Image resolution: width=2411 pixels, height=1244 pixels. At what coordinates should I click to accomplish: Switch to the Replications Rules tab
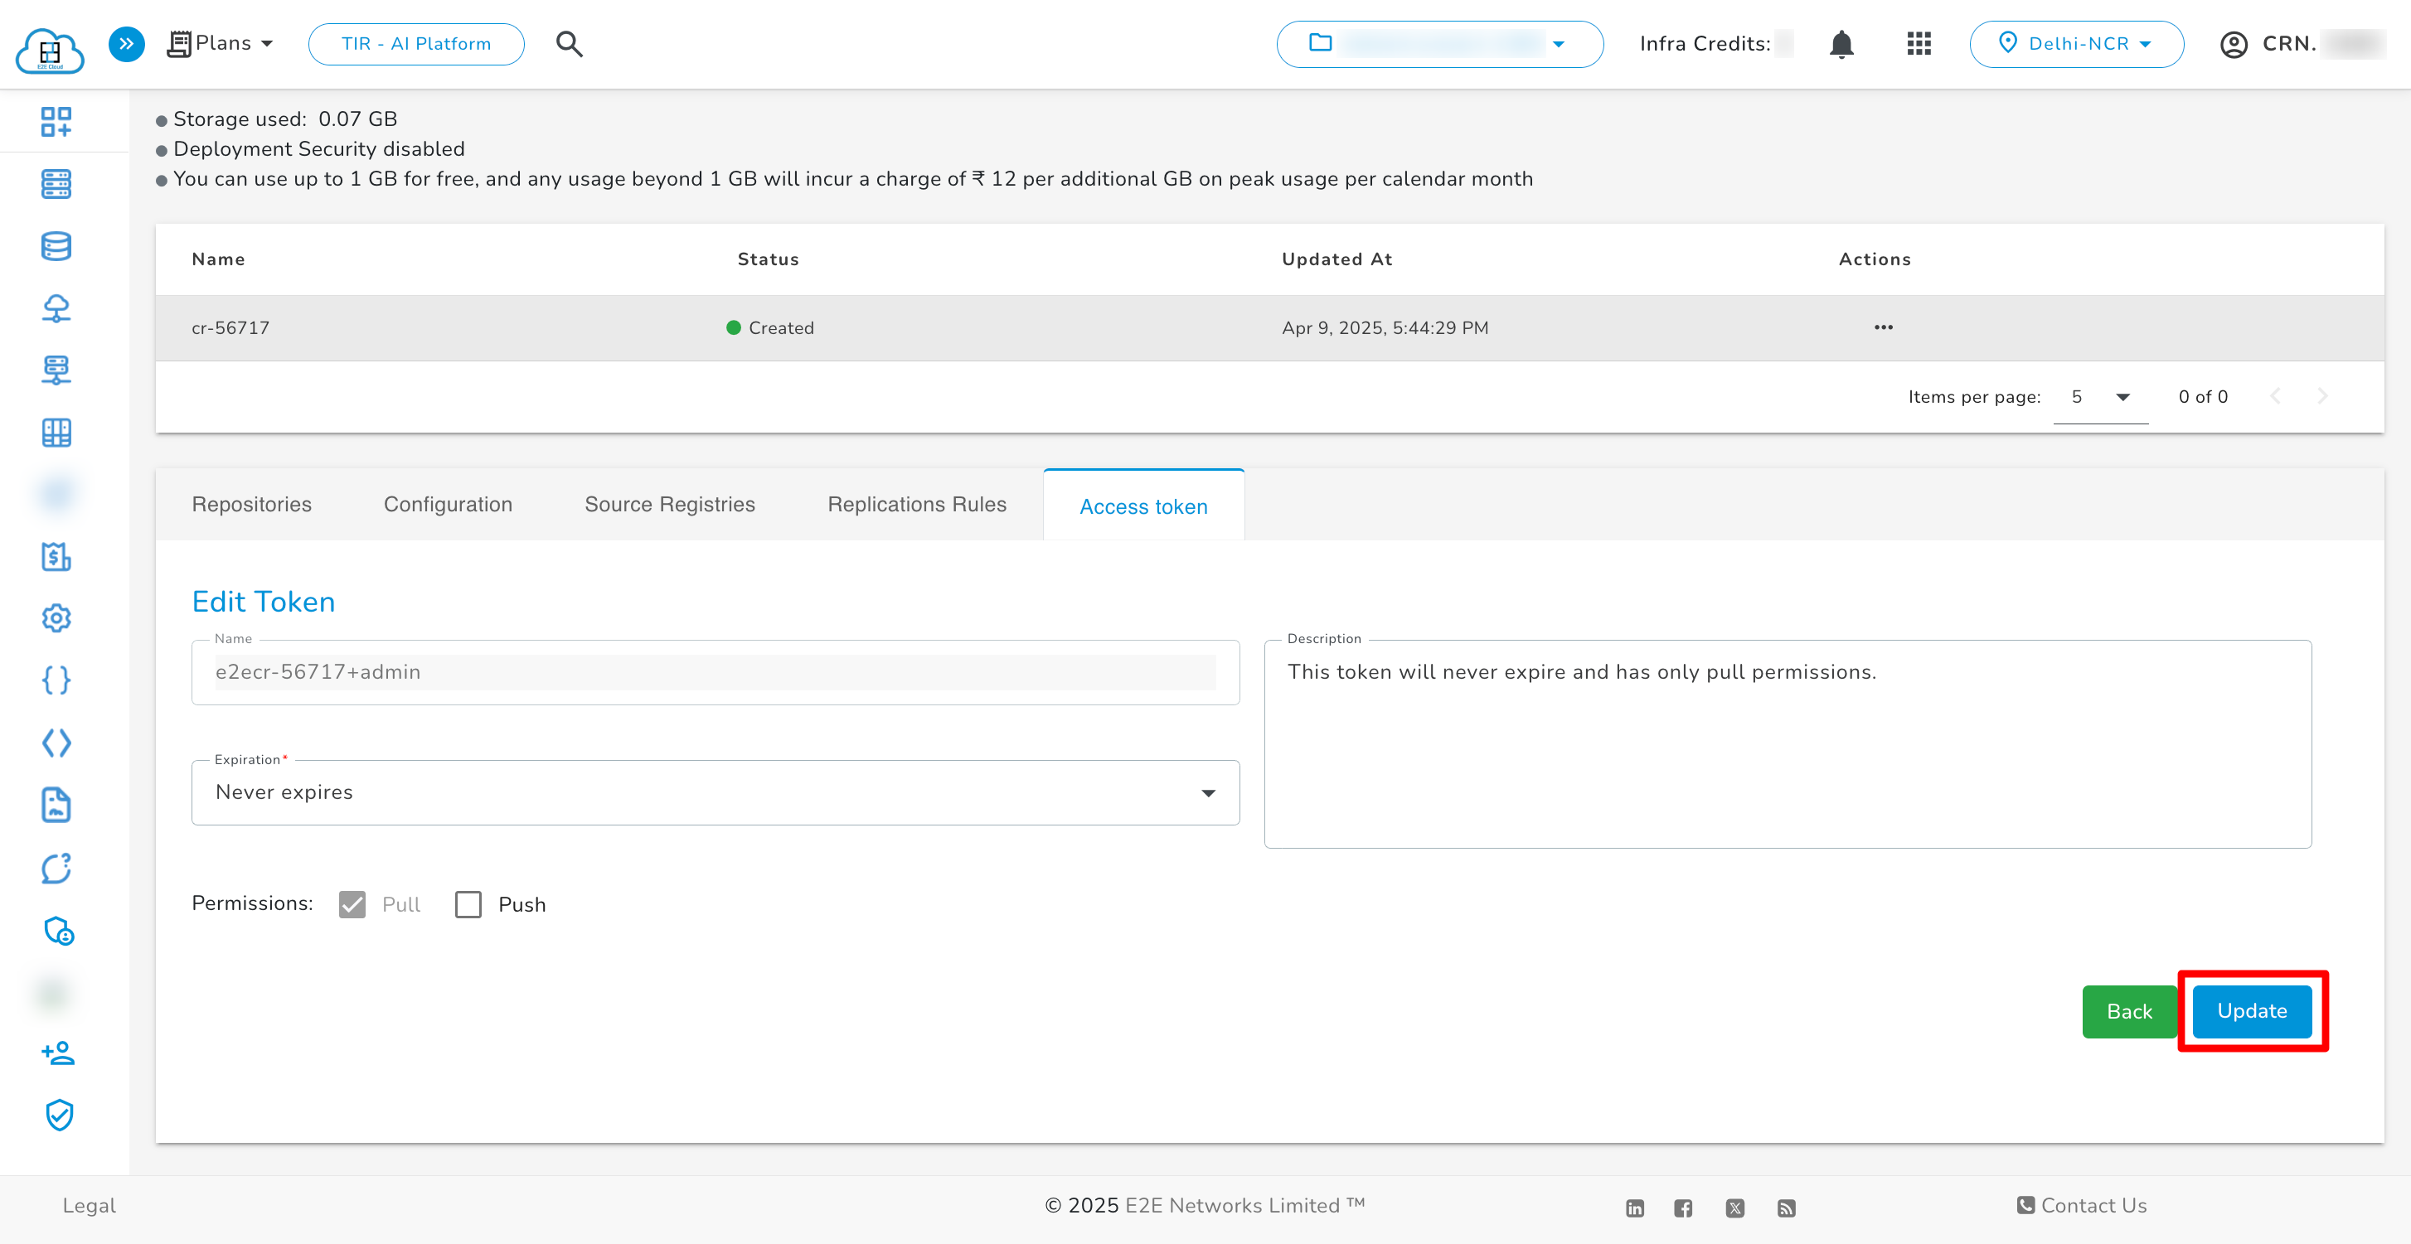tap(916, 504)
